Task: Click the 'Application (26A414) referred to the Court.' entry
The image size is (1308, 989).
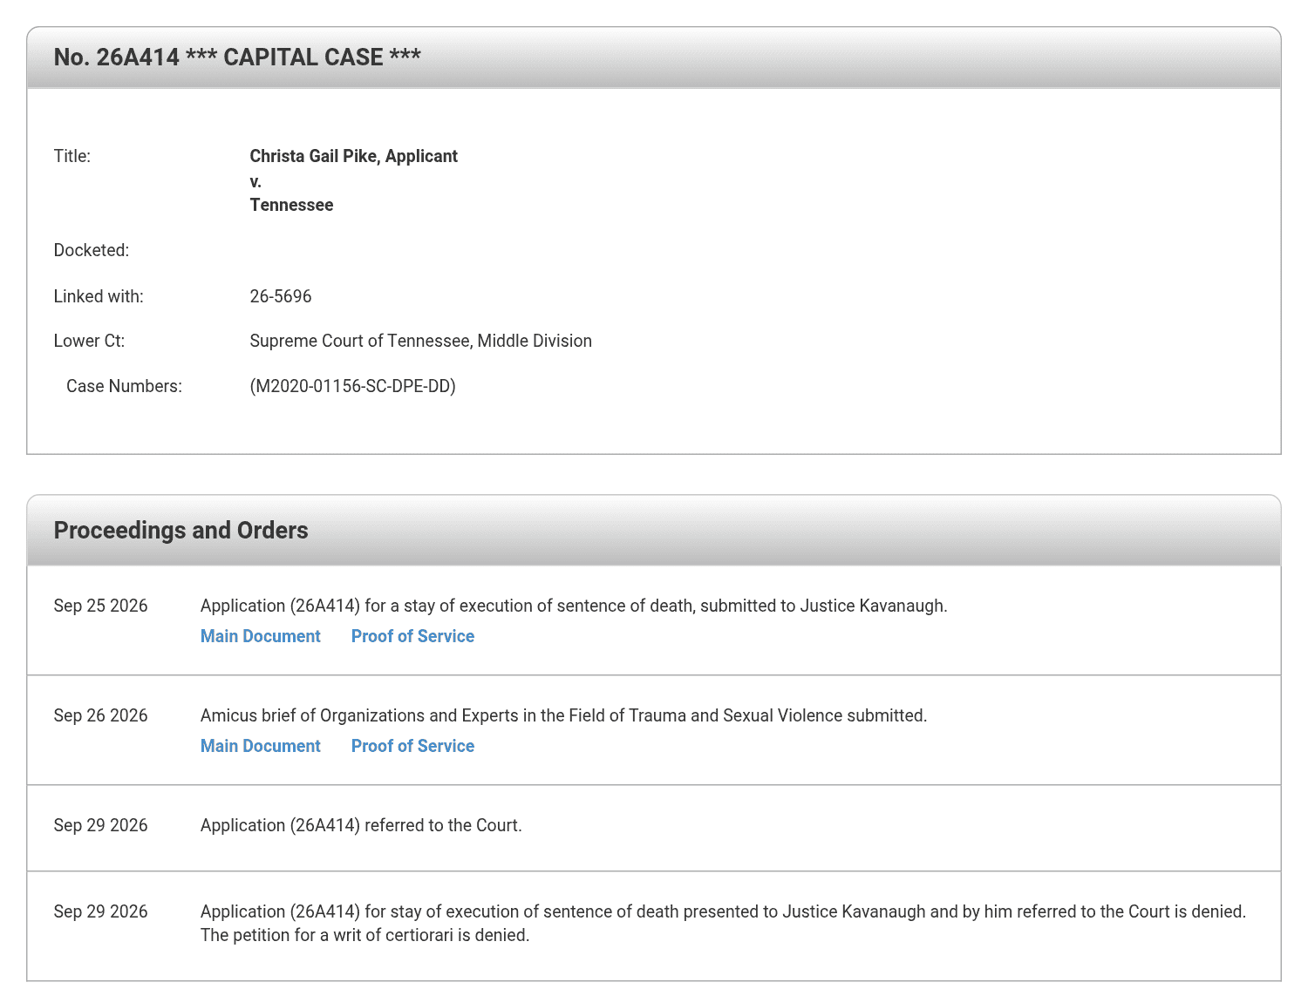Action: tap(361, 825)
